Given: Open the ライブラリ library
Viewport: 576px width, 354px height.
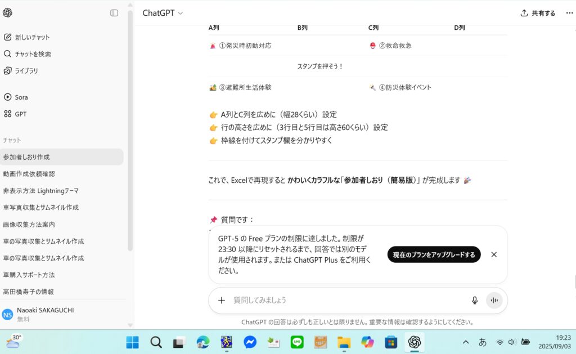Looking at the screenshot, I should click(x=21, y=70).
